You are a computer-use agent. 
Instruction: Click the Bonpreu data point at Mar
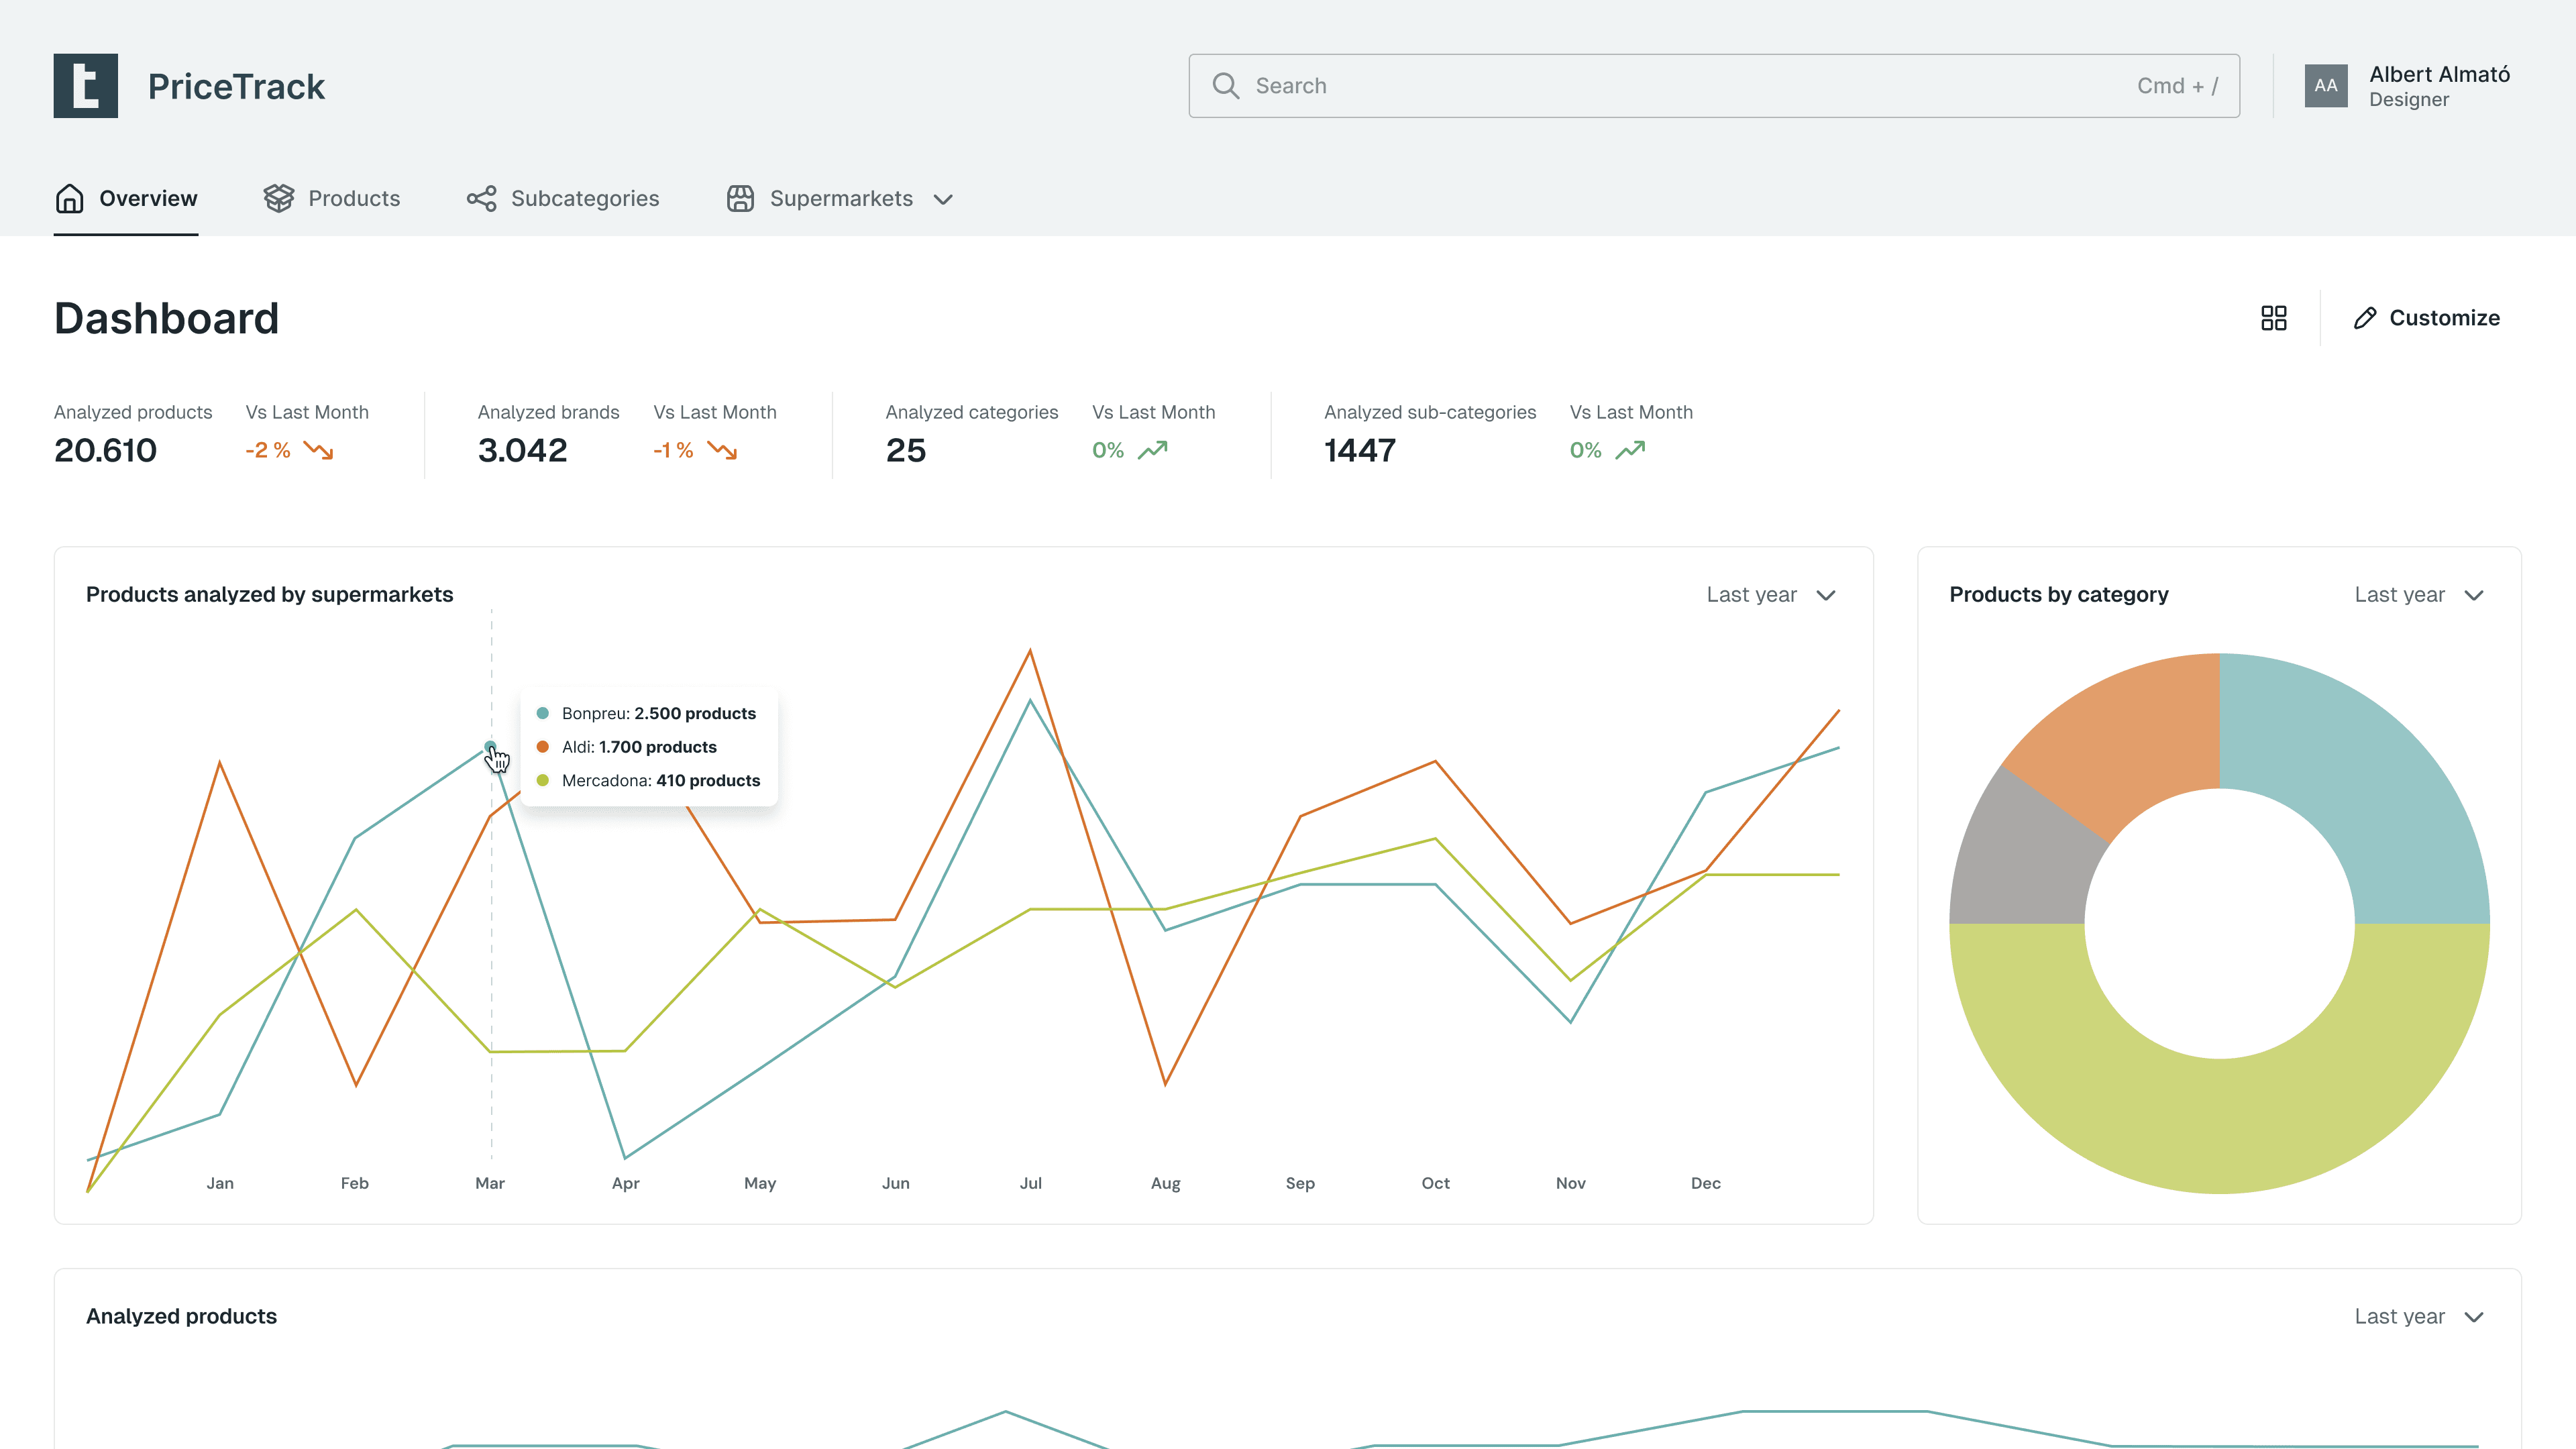coord(490,746)
